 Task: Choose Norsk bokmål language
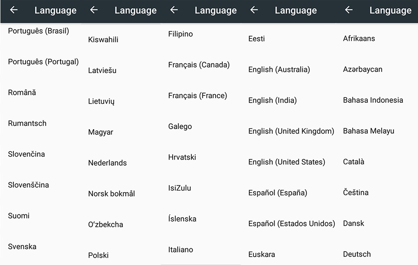pos(112,194)
